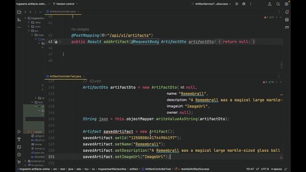Click the warnings indicator in top editor
306x172 pixels.
266,17
